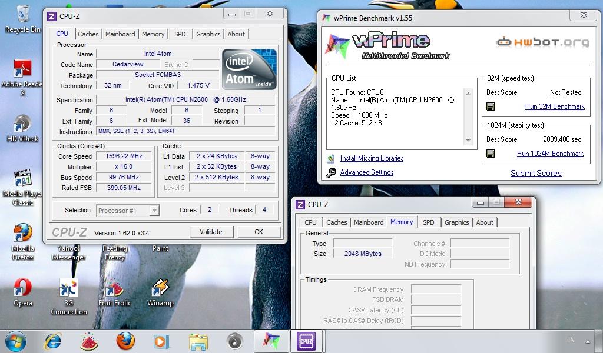Switch to Caches tab in top CPU-Z

(x=88, y=34)
